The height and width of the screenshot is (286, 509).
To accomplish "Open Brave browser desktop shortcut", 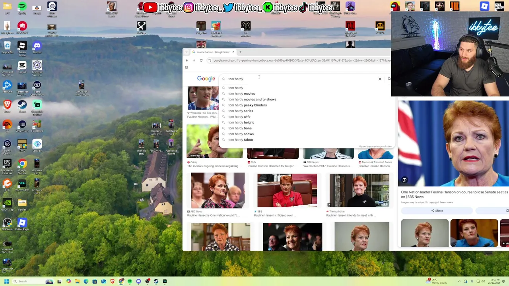I will (7, 106).
